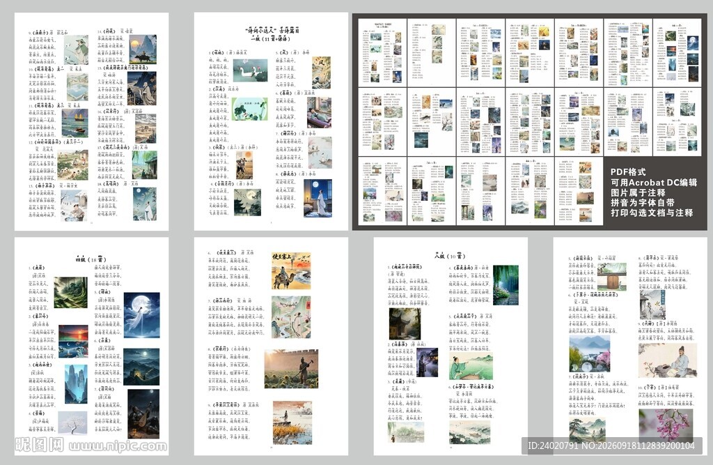The width and height of the screenshot is (713, 465).
Task: Click the soldier with hoe by city wall image
Action: point(291,369)
